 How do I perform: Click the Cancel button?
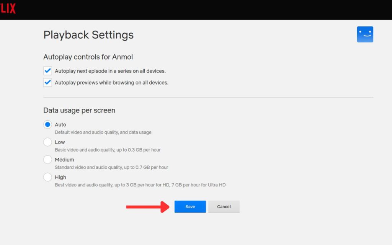pyautogui.click(x=224, y=207)
